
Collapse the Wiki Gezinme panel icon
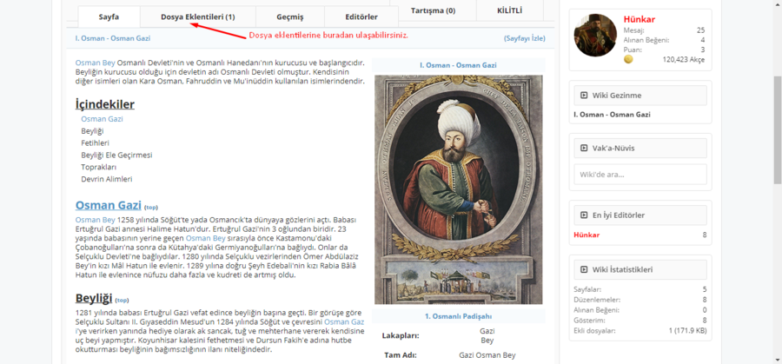tap(584, 96)
